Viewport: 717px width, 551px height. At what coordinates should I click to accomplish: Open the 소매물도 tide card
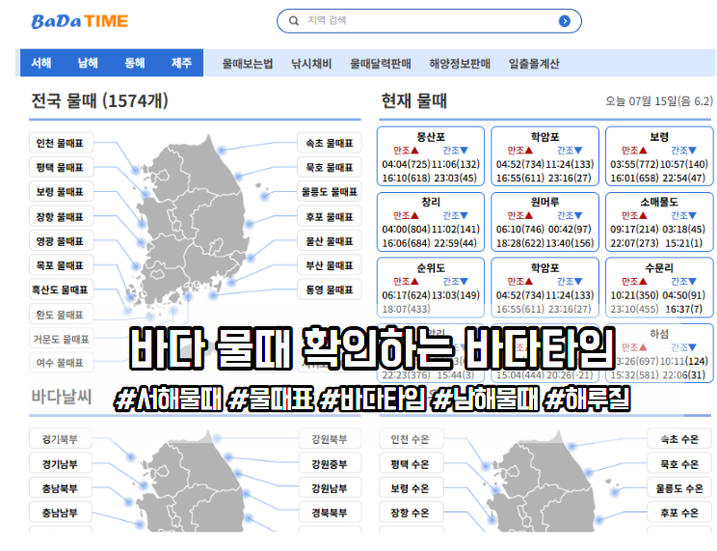click(x=659, y=222)
